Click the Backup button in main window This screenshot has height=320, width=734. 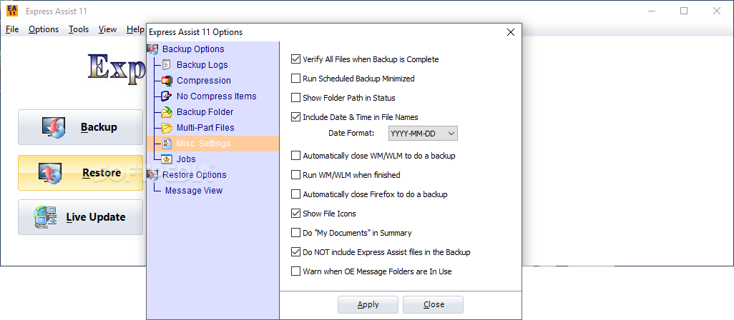[81, 128]
